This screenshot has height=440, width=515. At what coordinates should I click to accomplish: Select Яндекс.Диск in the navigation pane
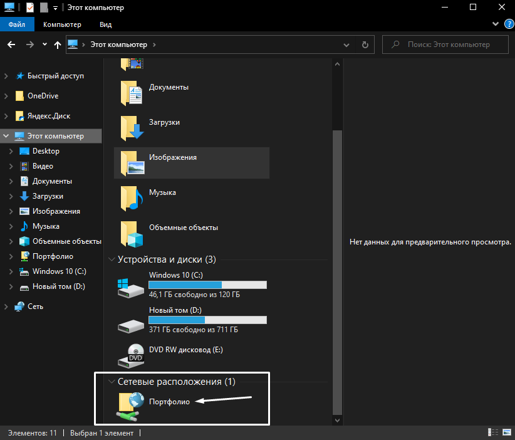48,116
